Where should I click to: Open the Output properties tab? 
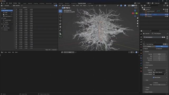(141, 40)
